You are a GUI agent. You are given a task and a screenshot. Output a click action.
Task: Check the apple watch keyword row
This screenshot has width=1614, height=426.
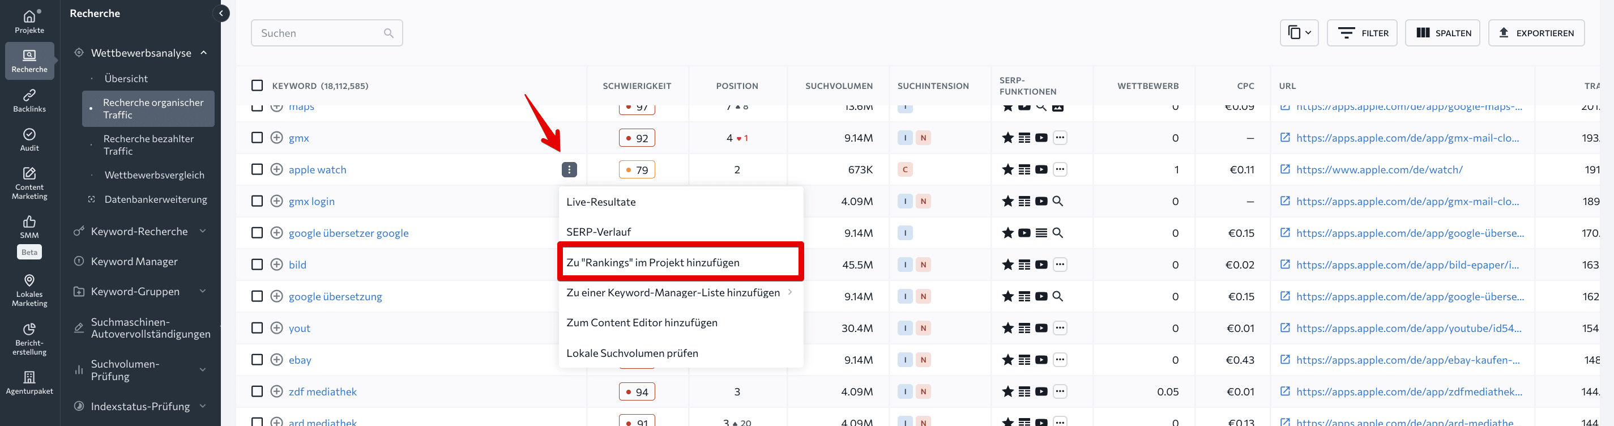(x=257, y=169)
